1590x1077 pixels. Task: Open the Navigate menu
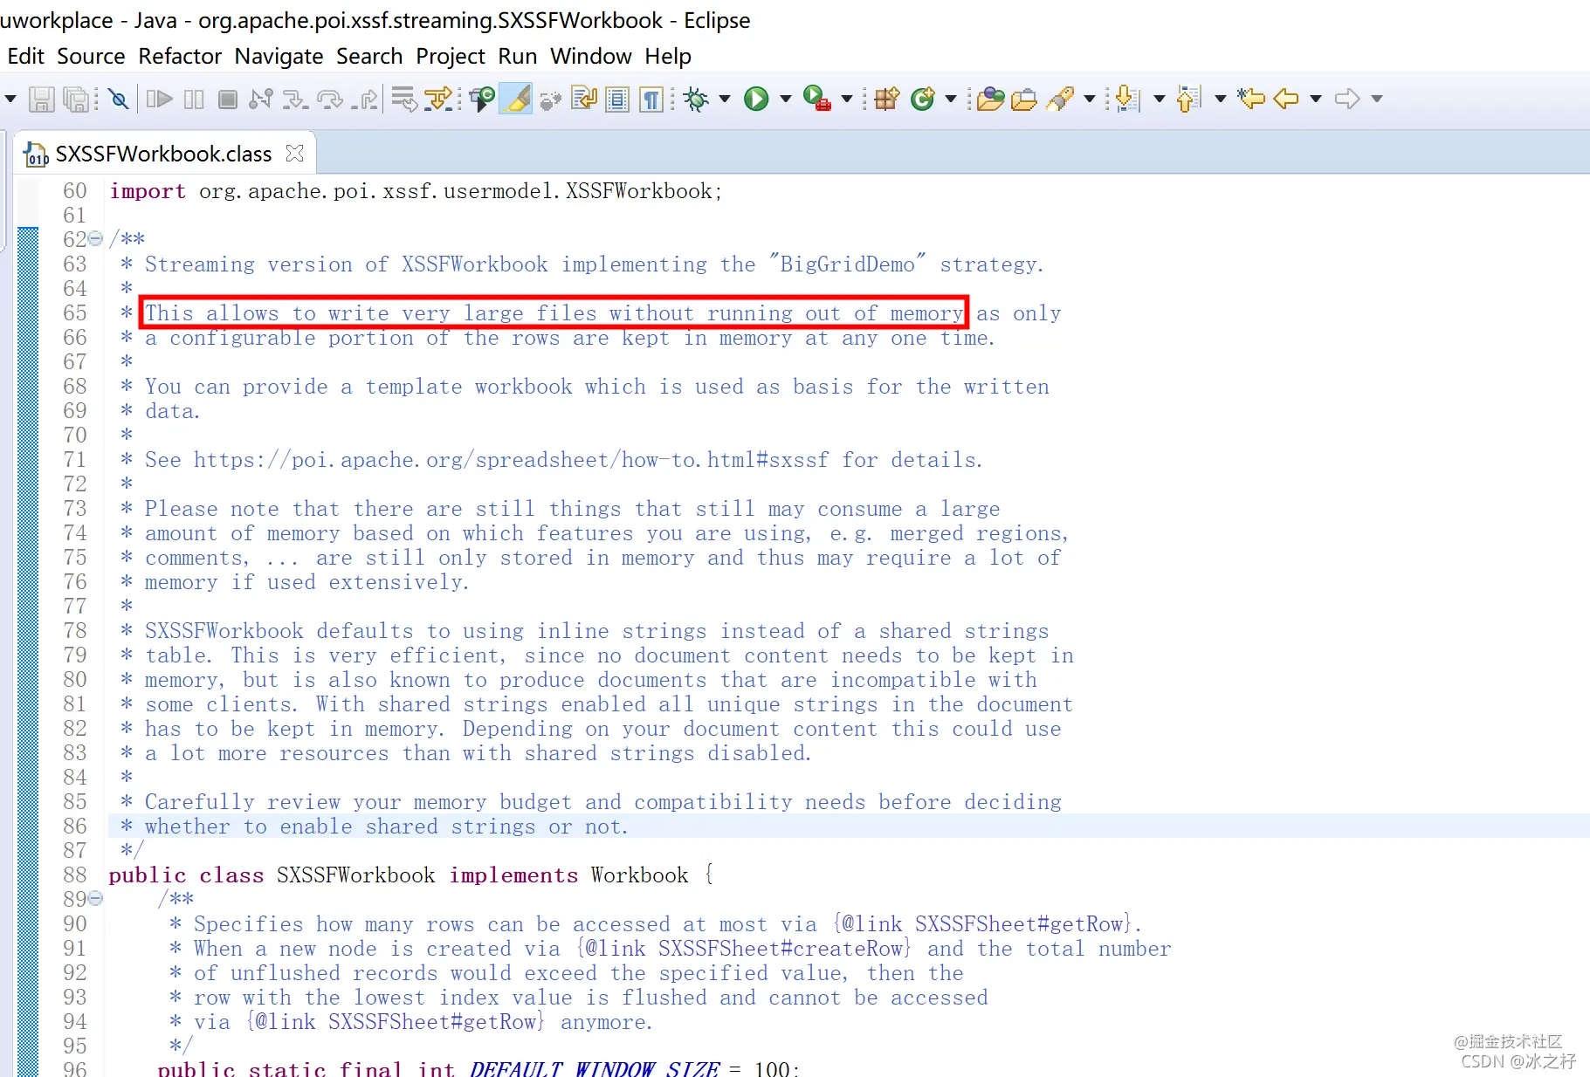(279, 56)
